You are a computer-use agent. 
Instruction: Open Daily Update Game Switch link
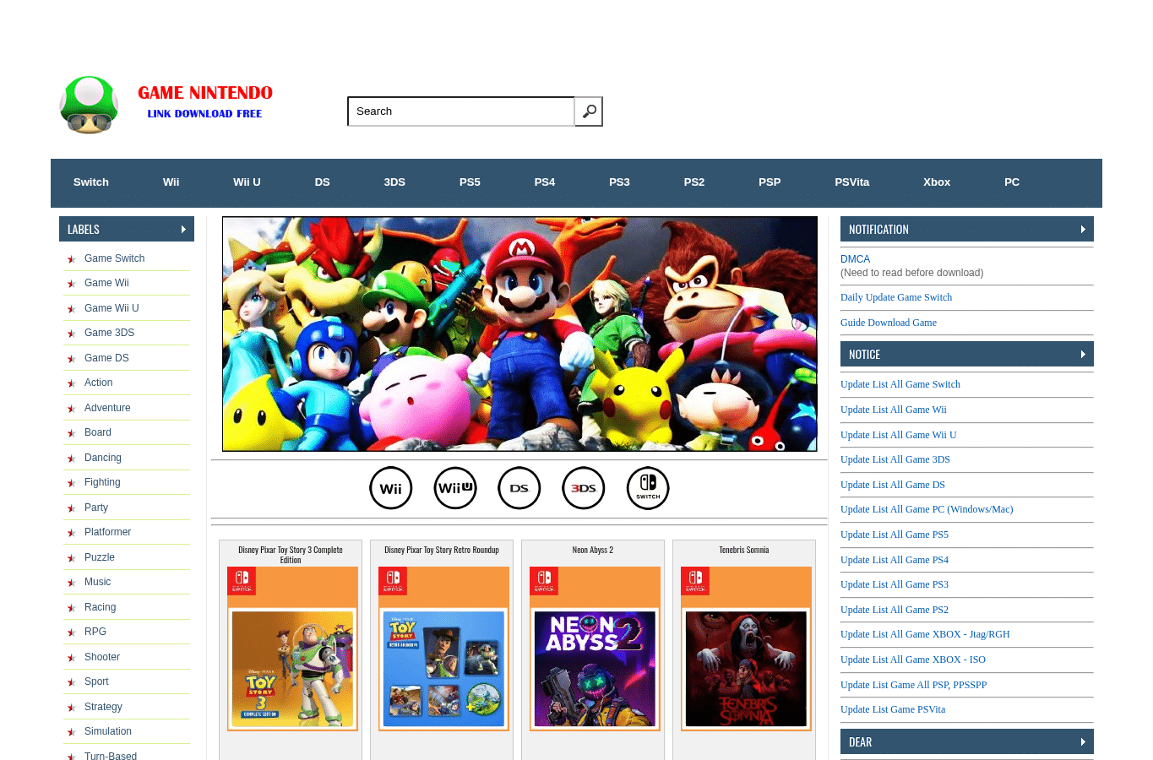point(896,297)
